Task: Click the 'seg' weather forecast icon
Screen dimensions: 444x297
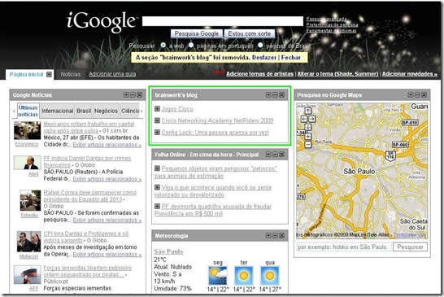Action: 218,275
